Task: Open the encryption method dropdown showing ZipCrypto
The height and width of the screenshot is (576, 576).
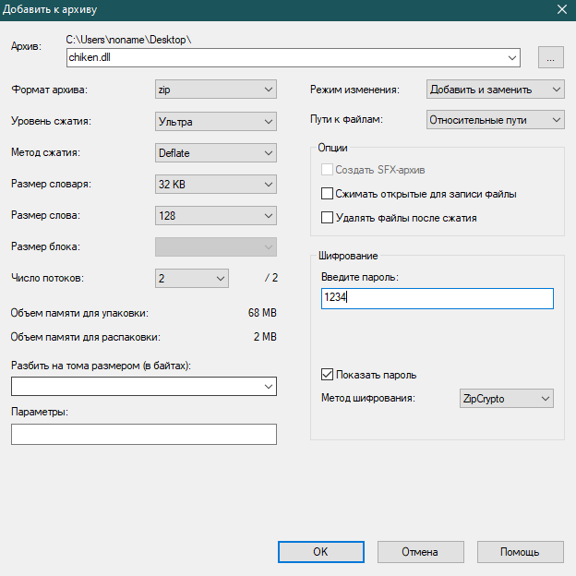Action: point(506,399)
